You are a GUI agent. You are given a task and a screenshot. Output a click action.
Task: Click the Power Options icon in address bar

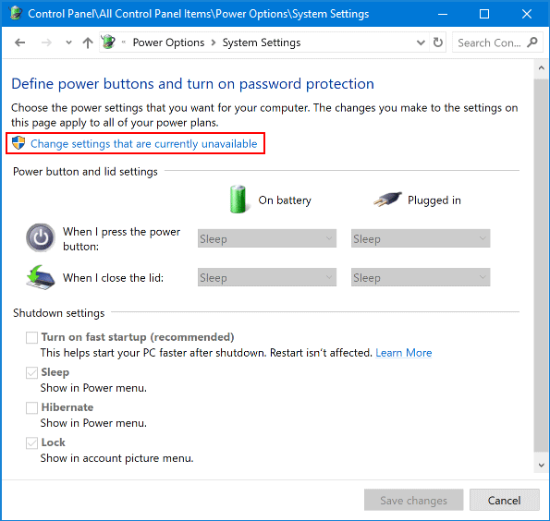point(108,42)
